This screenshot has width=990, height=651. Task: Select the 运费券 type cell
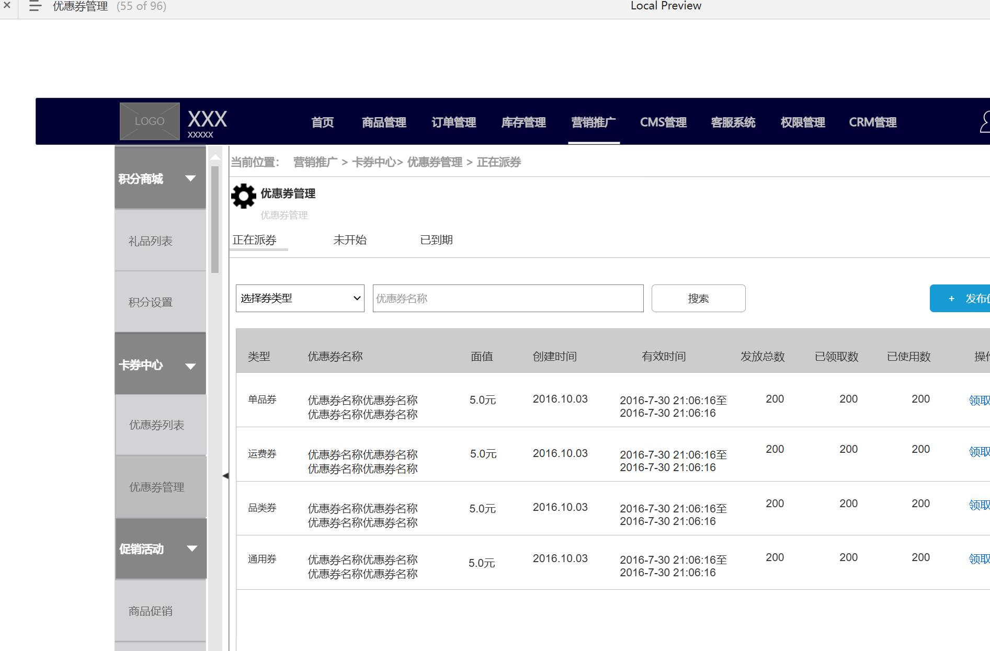[x=262, y=454]
